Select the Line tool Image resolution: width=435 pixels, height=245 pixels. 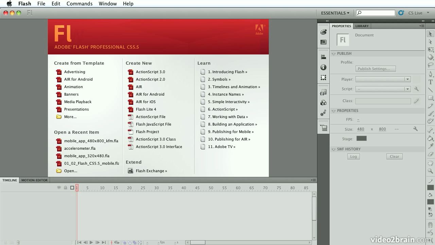click(x=430, y=90)
